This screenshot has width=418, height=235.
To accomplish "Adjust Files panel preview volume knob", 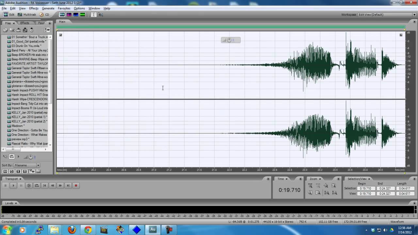I will click(30, 157).
